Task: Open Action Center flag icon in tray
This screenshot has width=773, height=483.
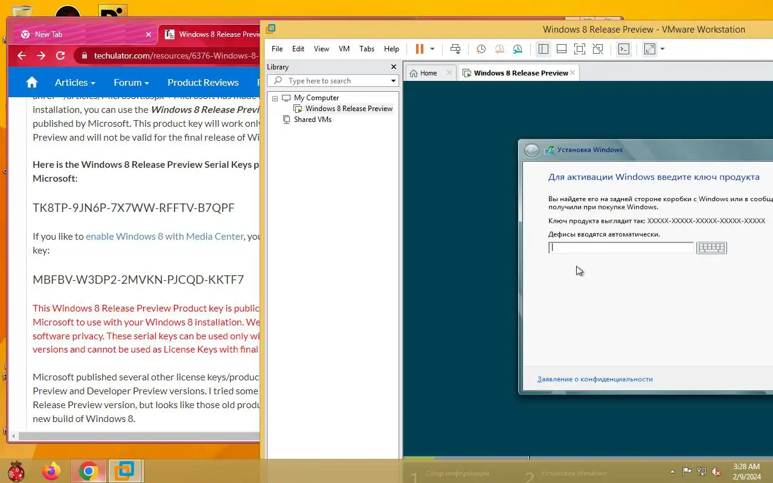Action: point(687,472)
